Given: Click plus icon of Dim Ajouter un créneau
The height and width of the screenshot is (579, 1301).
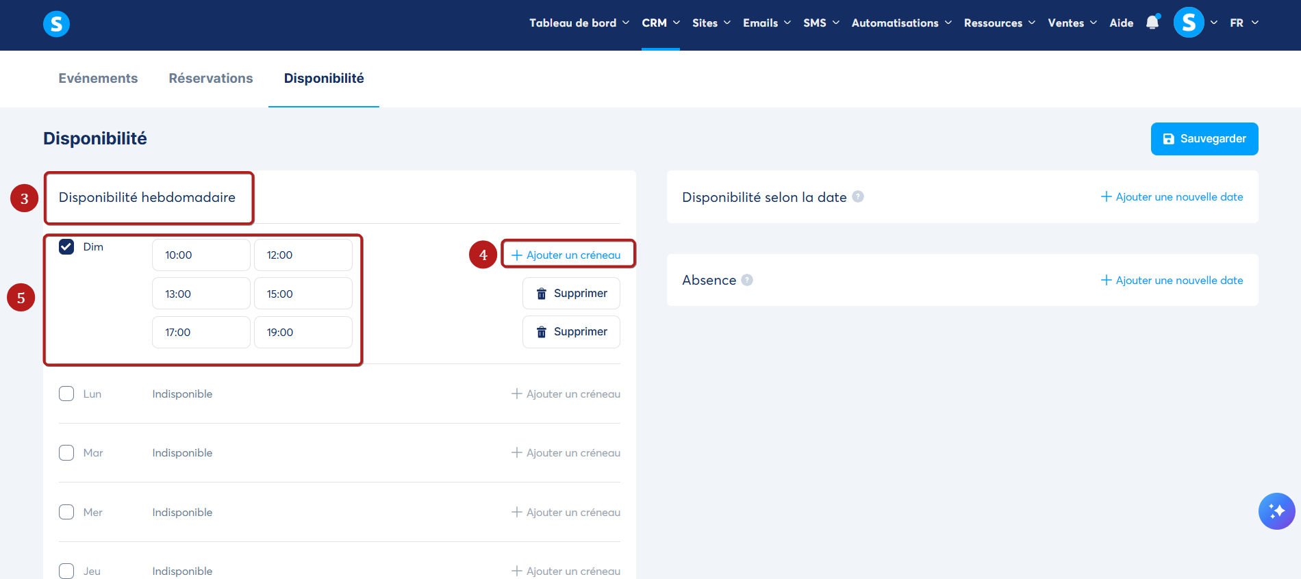Looking at the screenshot, I should (517, 255).
